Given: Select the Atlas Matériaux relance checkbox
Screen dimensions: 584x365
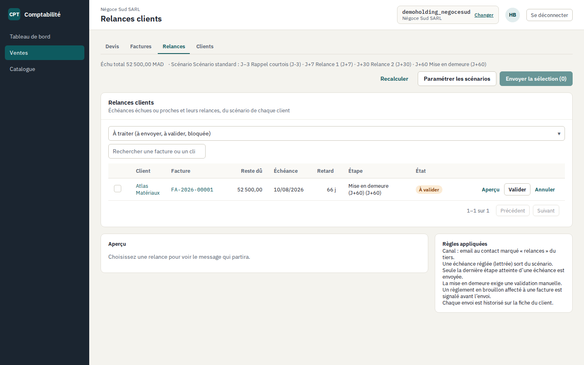Looking at the screenshot, I should coord(118,189).
